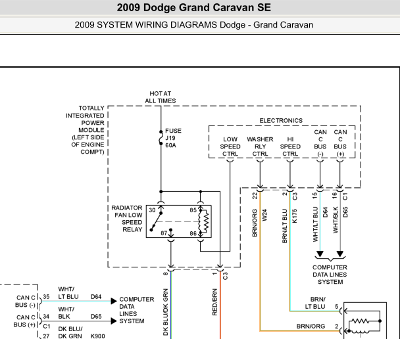The width and height of the screenshot is (400, 339).
Task: Click relay terminal number "87"
Action: click(164, 233)
